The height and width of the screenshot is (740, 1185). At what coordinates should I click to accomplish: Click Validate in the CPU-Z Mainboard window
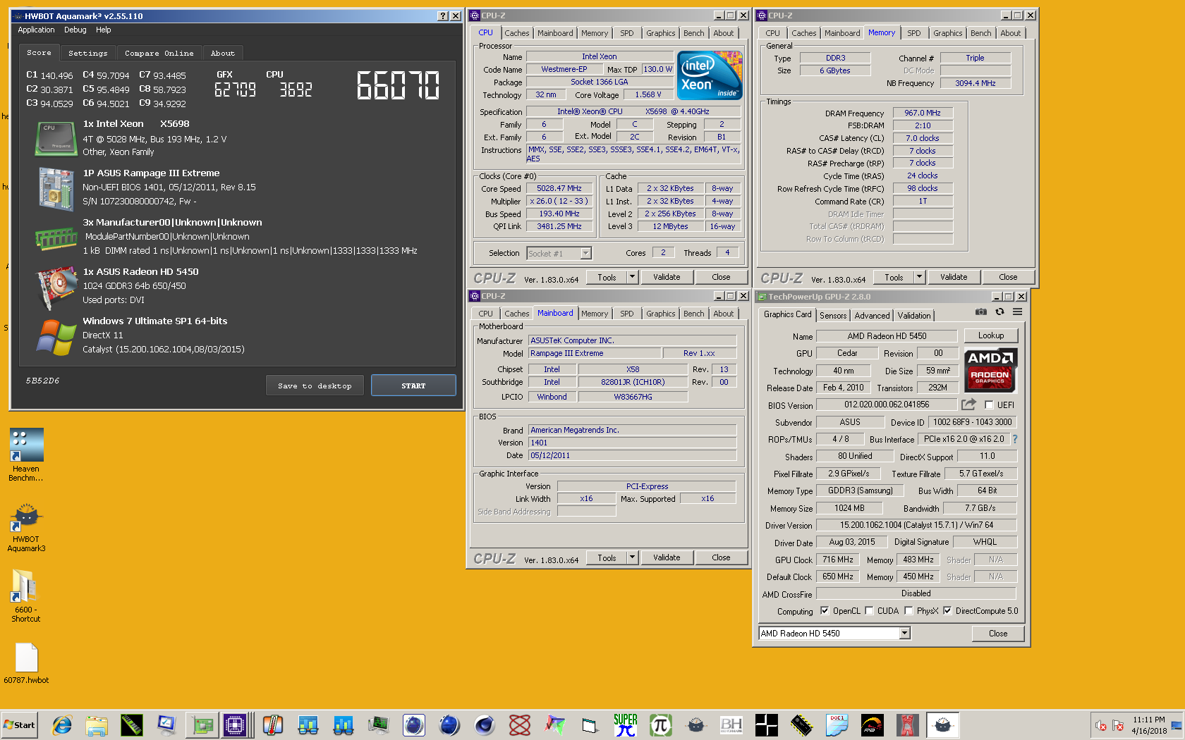tap(667, 557)
